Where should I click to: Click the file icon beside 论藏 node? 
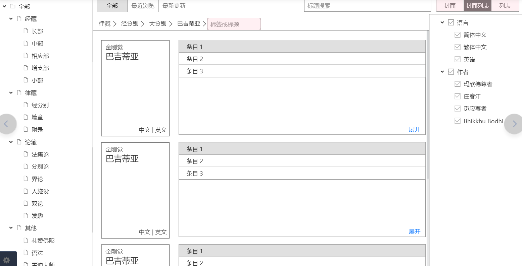click(x=19, y=142)
